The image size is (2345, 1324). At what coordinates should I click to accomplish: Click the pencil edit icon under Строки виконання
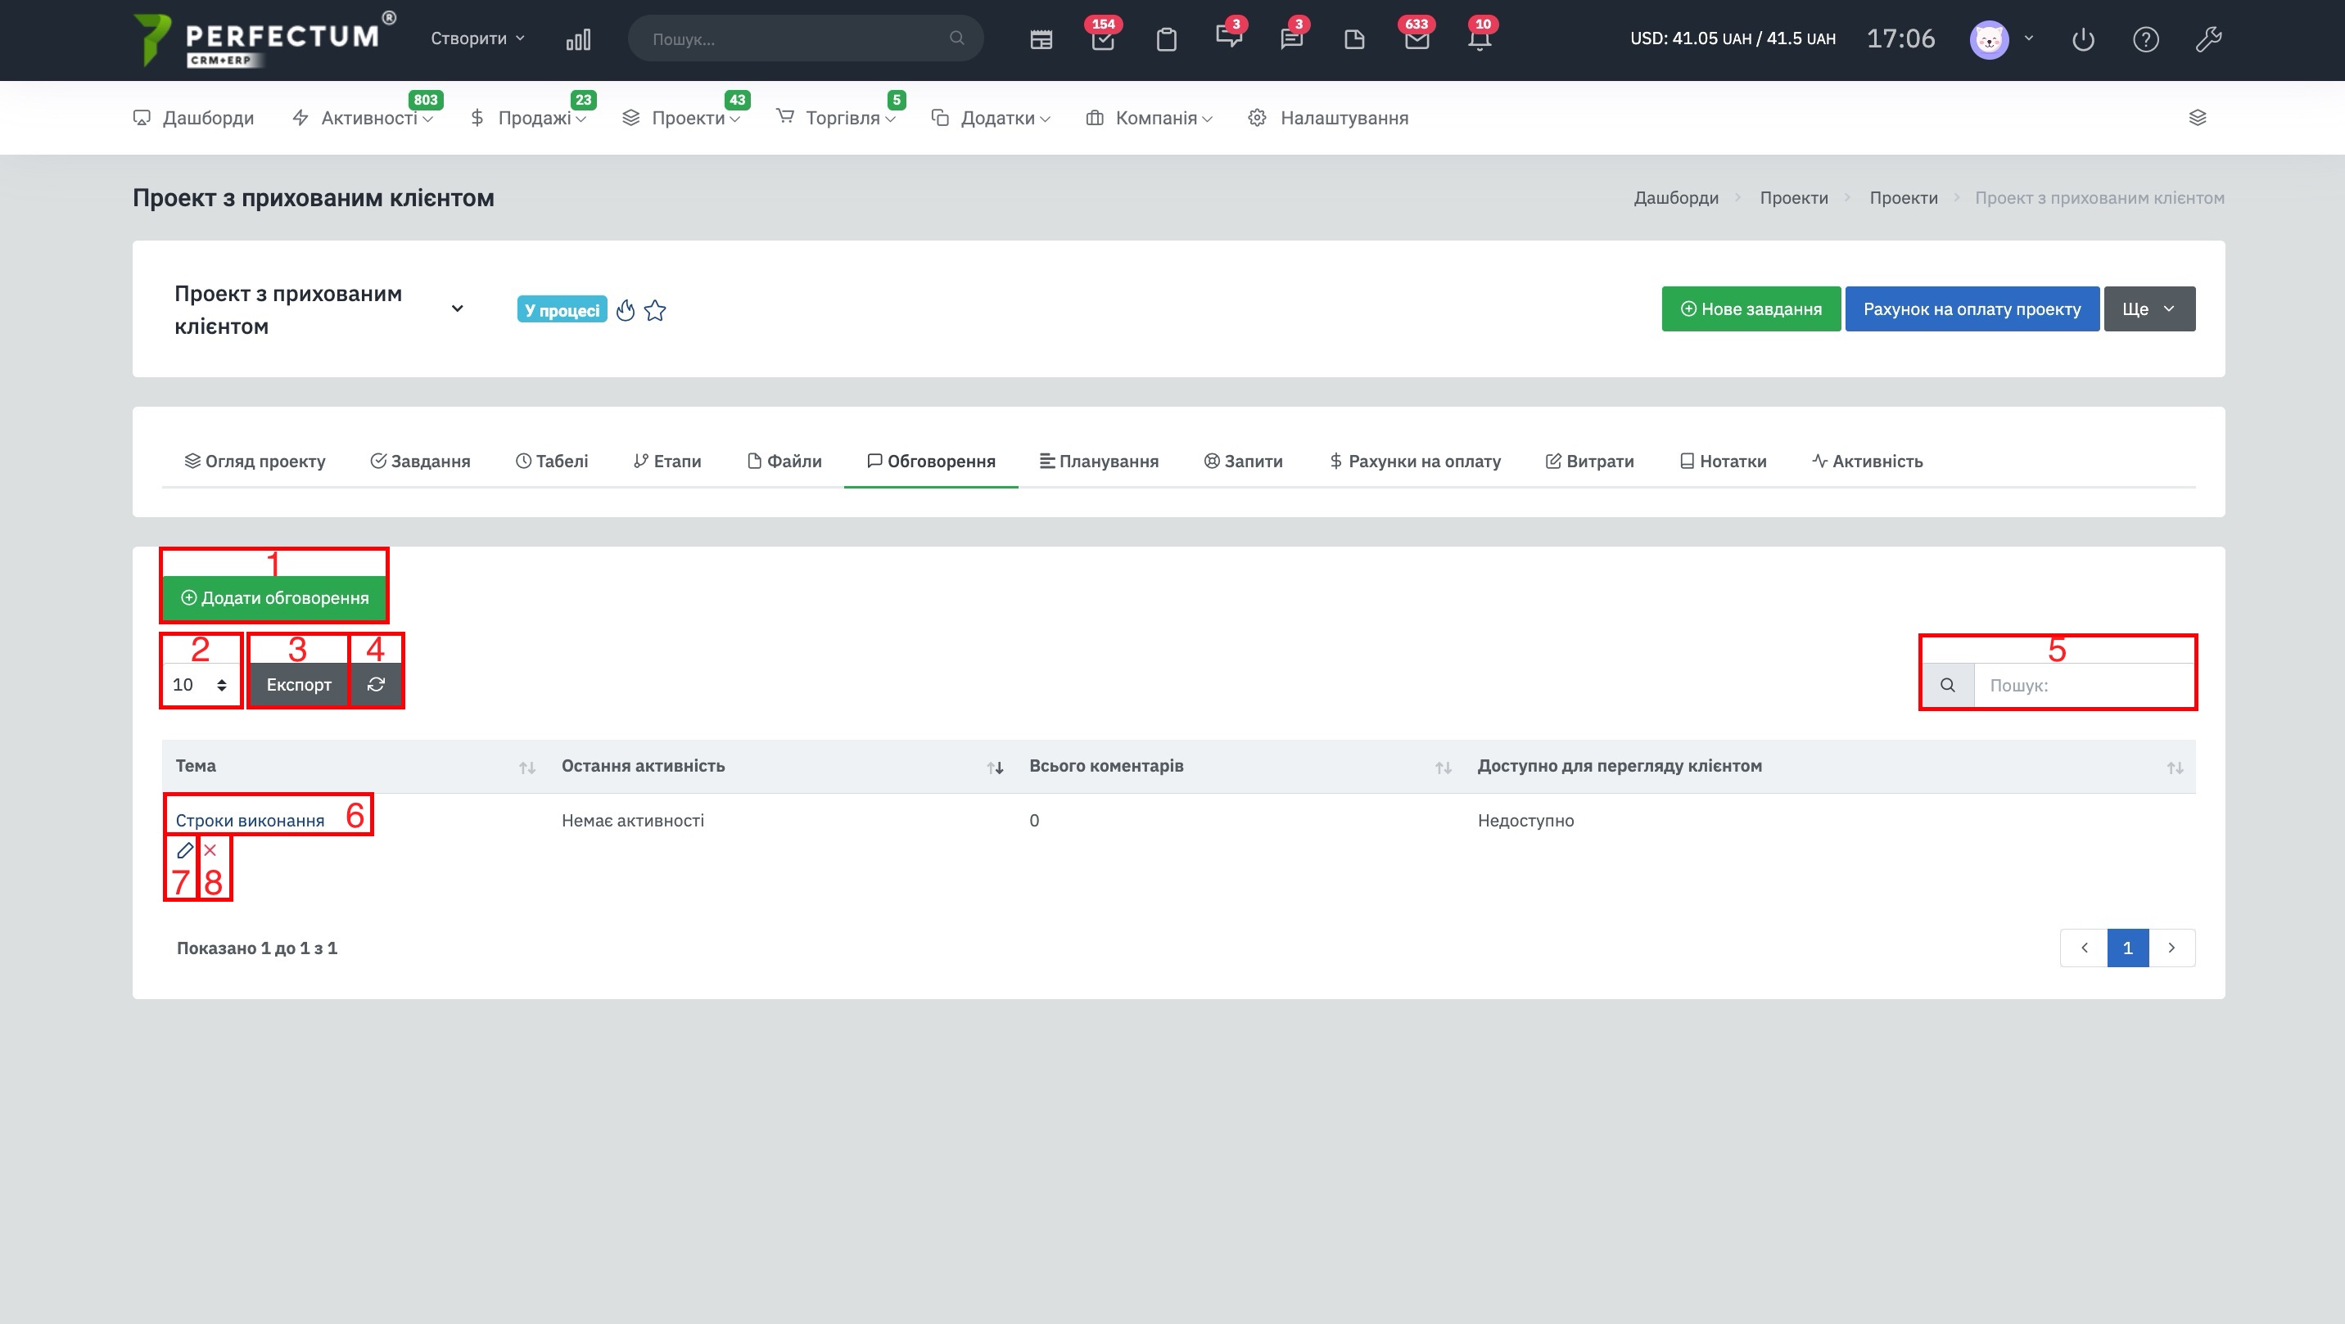pos(185,850)
